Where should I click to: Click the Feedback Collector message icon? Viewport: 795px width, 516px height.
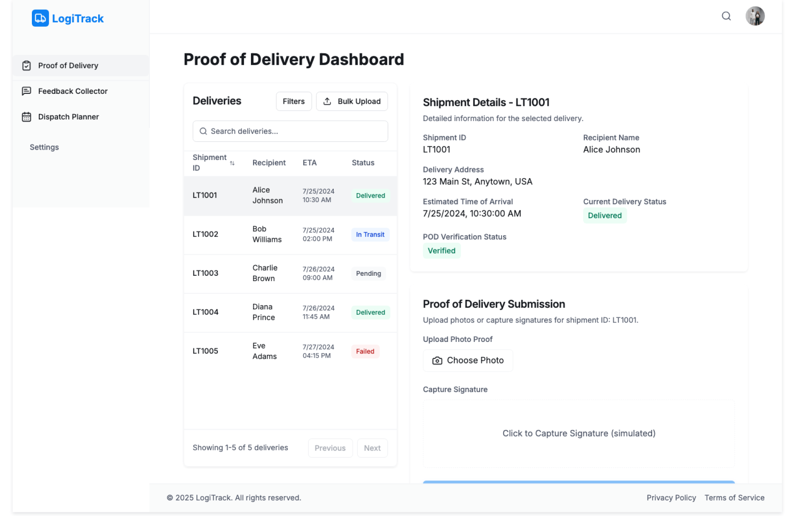coord(26,91)
